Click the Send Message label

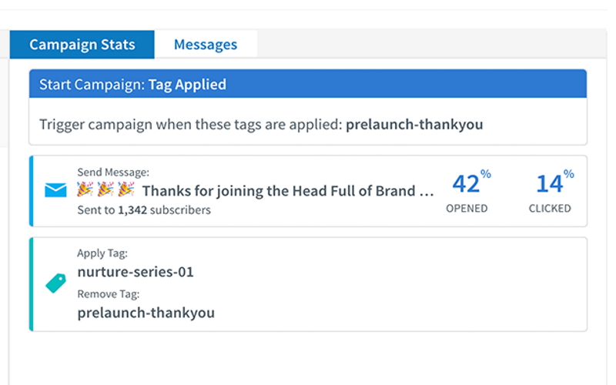[x=113, y=172]
